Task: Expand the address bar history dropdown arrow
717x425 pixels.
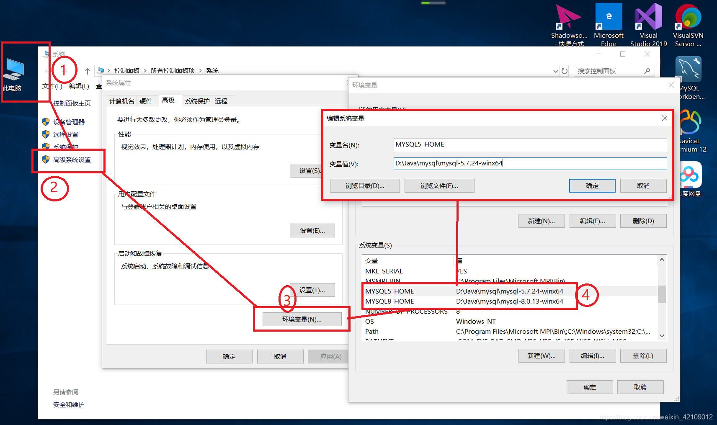Action: (555, 71)
